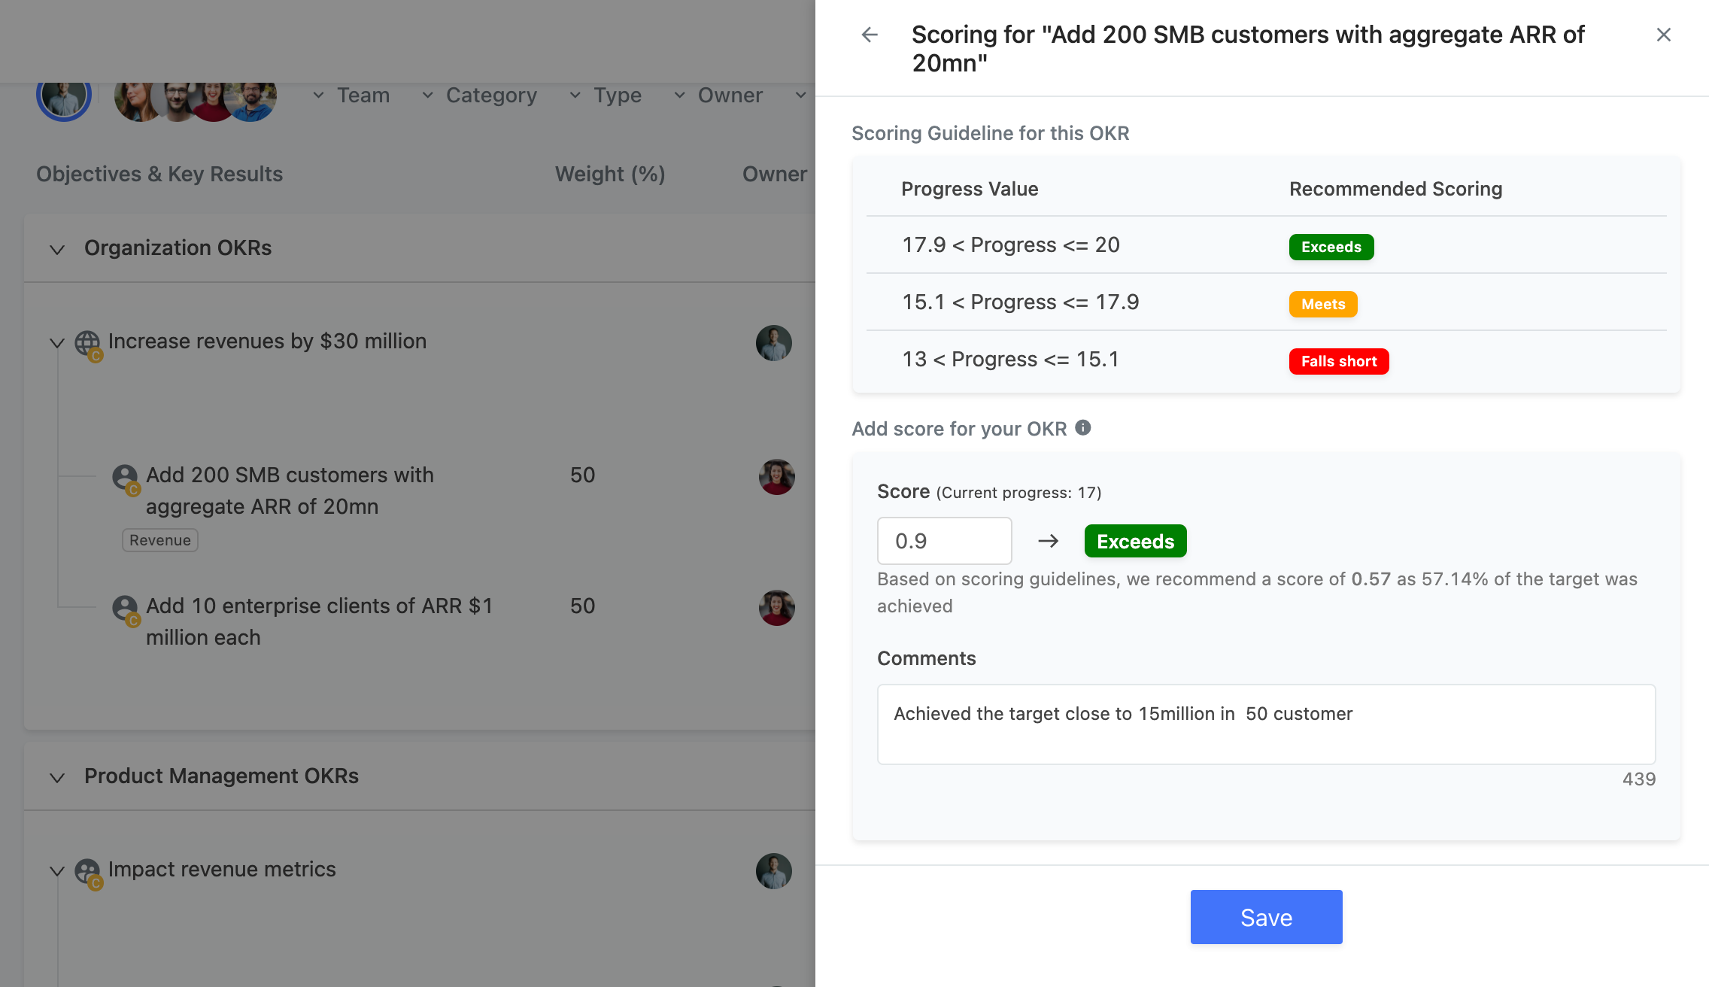The width and height of the screenshot is (1709, 987).
Task: Click owner avatar for Add 200 SMB customers
Action: pyautogui.click(x=777, y=477)
